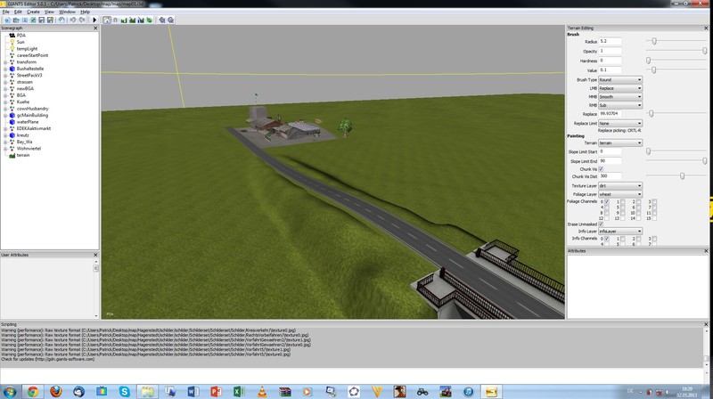Select waterPlane in the Scenegraph
Screen dimensions: 713x399
28,122
